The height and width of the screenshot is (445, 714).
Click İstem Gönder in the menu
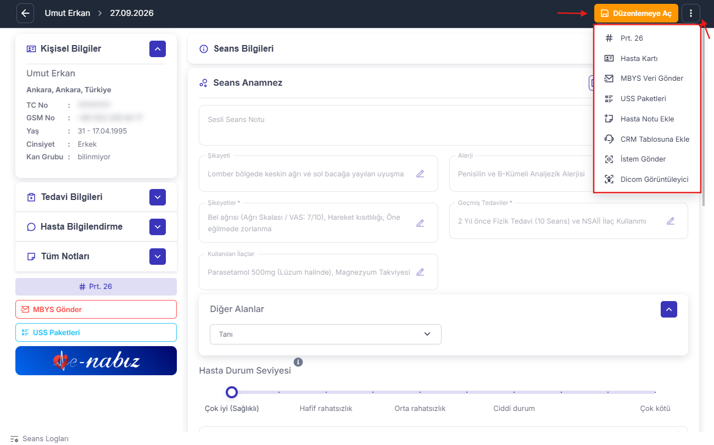(647, 159)
